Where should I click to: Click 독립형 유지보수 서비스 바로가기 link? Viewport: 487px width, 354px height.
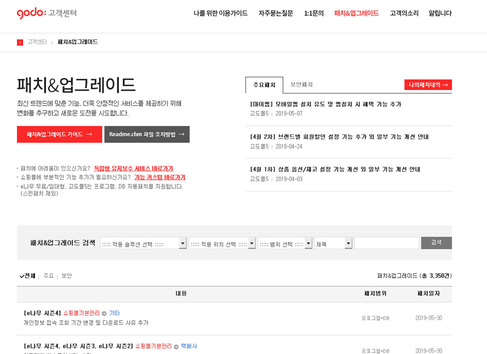coord(133,169)
